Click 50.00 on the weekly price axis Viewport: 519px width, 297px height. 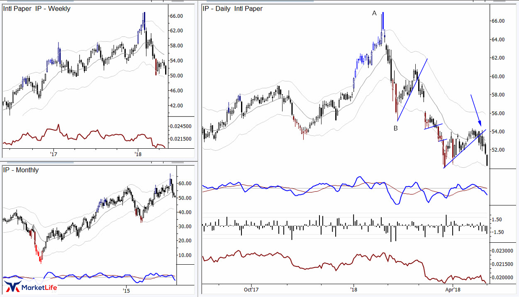point(177,75)
